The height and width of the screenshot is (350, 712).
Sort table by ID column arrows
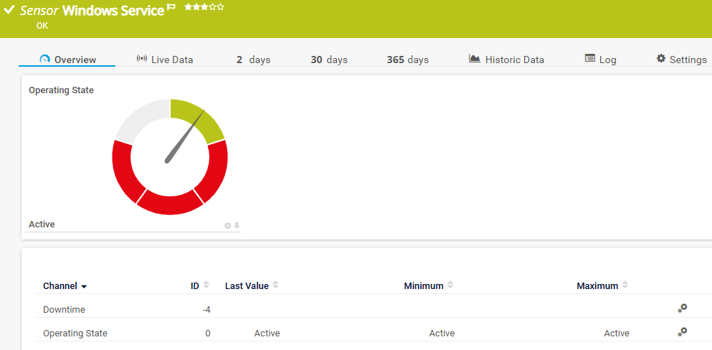[207, 285]
